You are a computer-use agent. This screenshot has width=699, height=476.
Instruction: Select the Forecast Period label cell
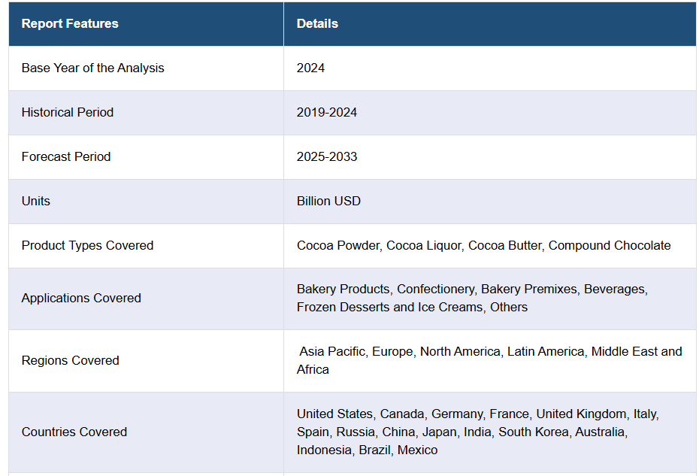(66, 157)
